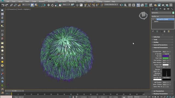Screen dimensions: 175x98
Task: Open the Material Editor icon
Action: coord(151,5)
